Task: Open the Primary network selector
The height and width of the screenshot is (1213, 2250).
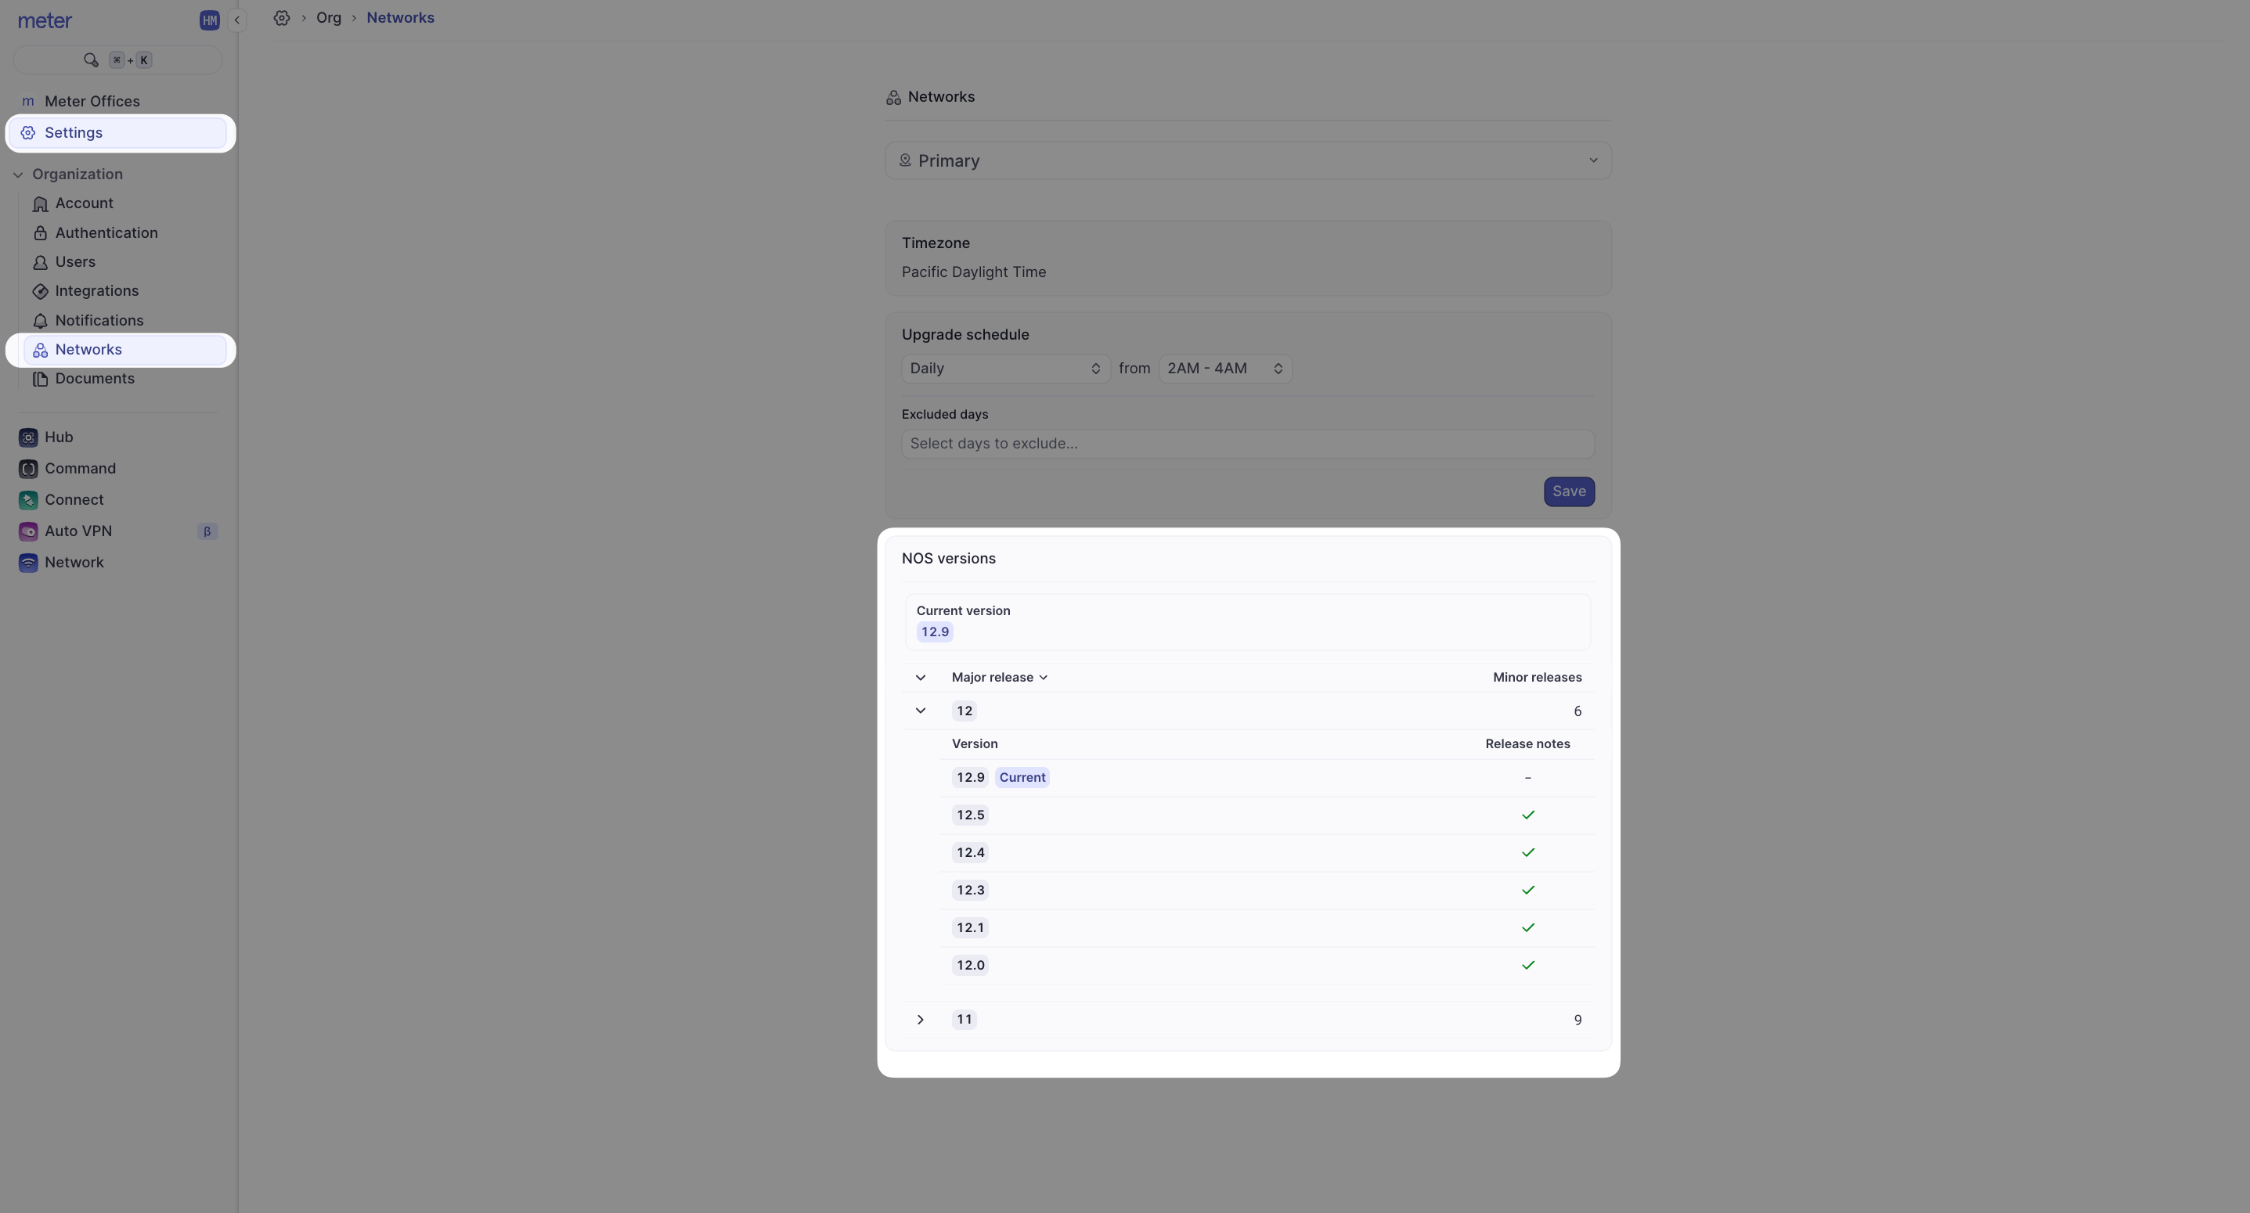Action: (1247, 160)
